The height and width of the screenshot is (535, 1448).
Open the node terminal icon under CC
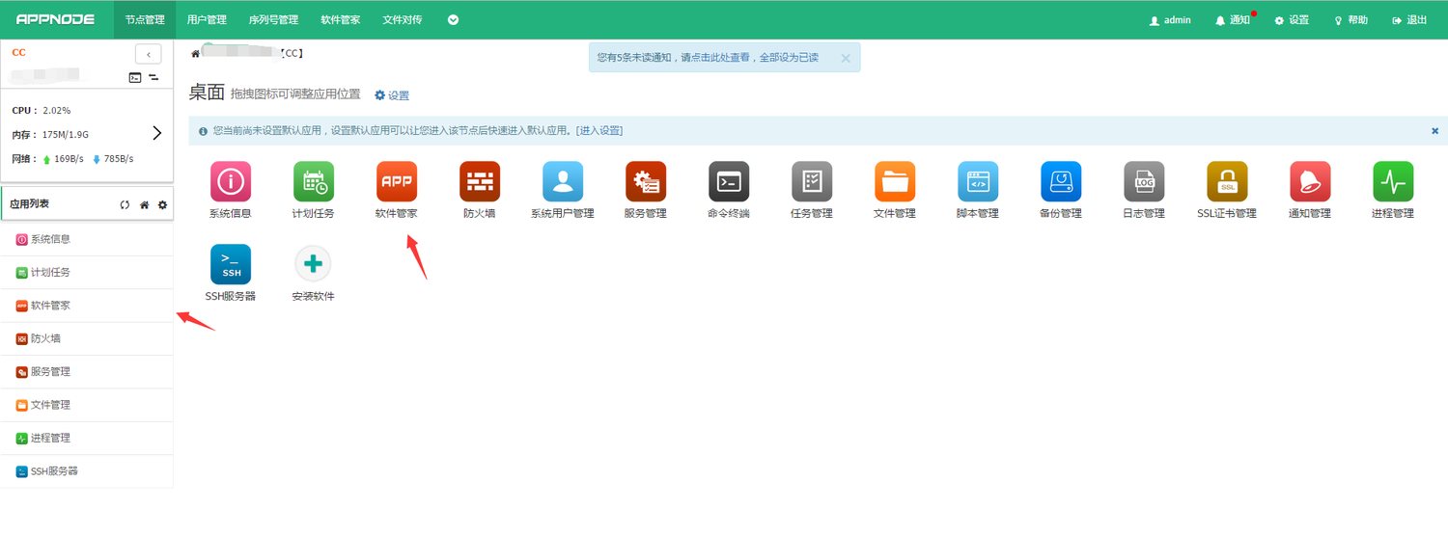click(135, 77)
